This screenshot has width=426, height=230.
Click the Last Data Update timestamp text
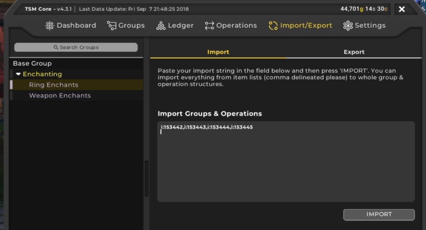click(x=133, y=9)
